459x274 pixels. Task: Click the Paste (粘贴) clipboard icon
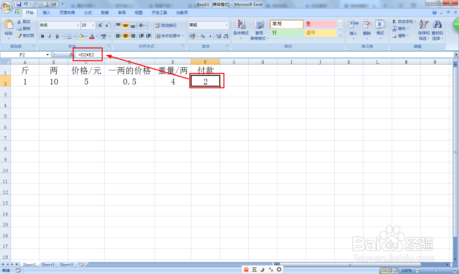click(9, 24)
